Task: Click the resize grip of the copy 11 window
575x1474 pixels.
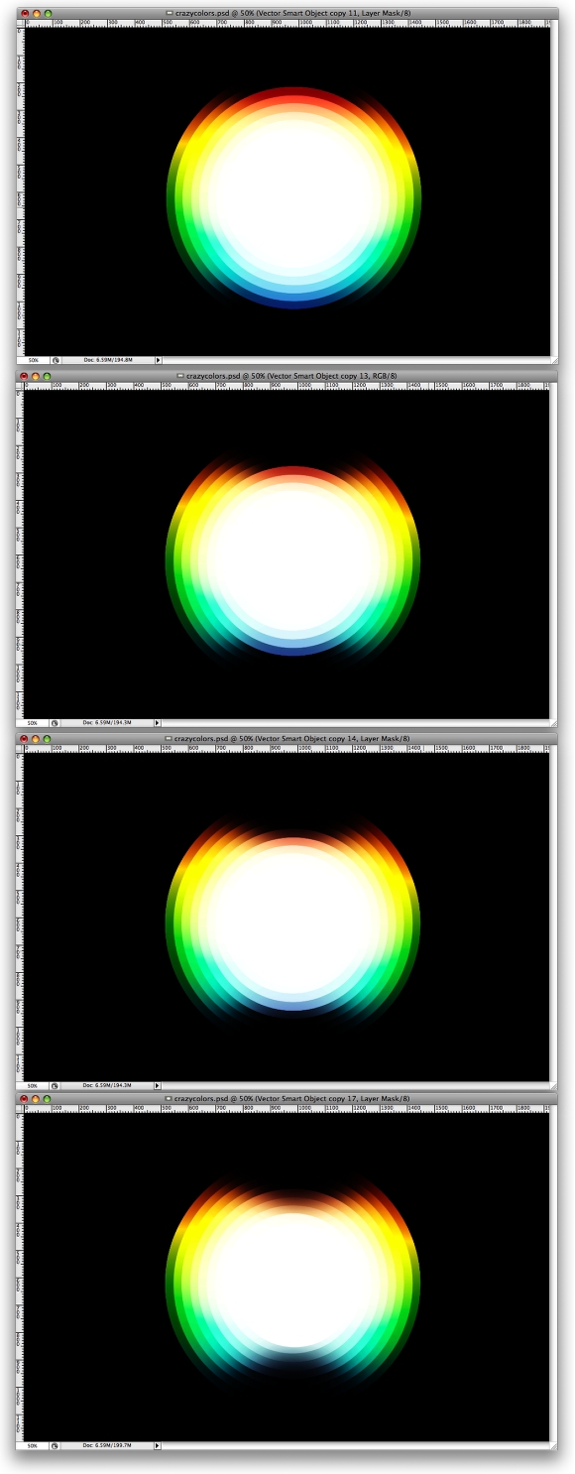Action: pos(554,360)
